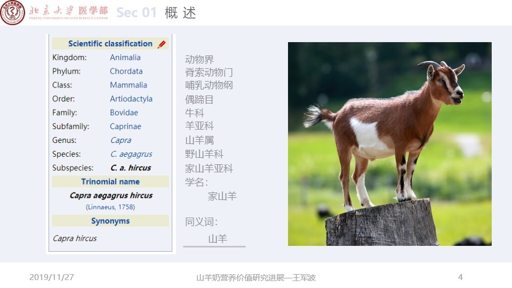Select the Scientific classification header
The image size is (512, 288).
[x=110, y=44]
